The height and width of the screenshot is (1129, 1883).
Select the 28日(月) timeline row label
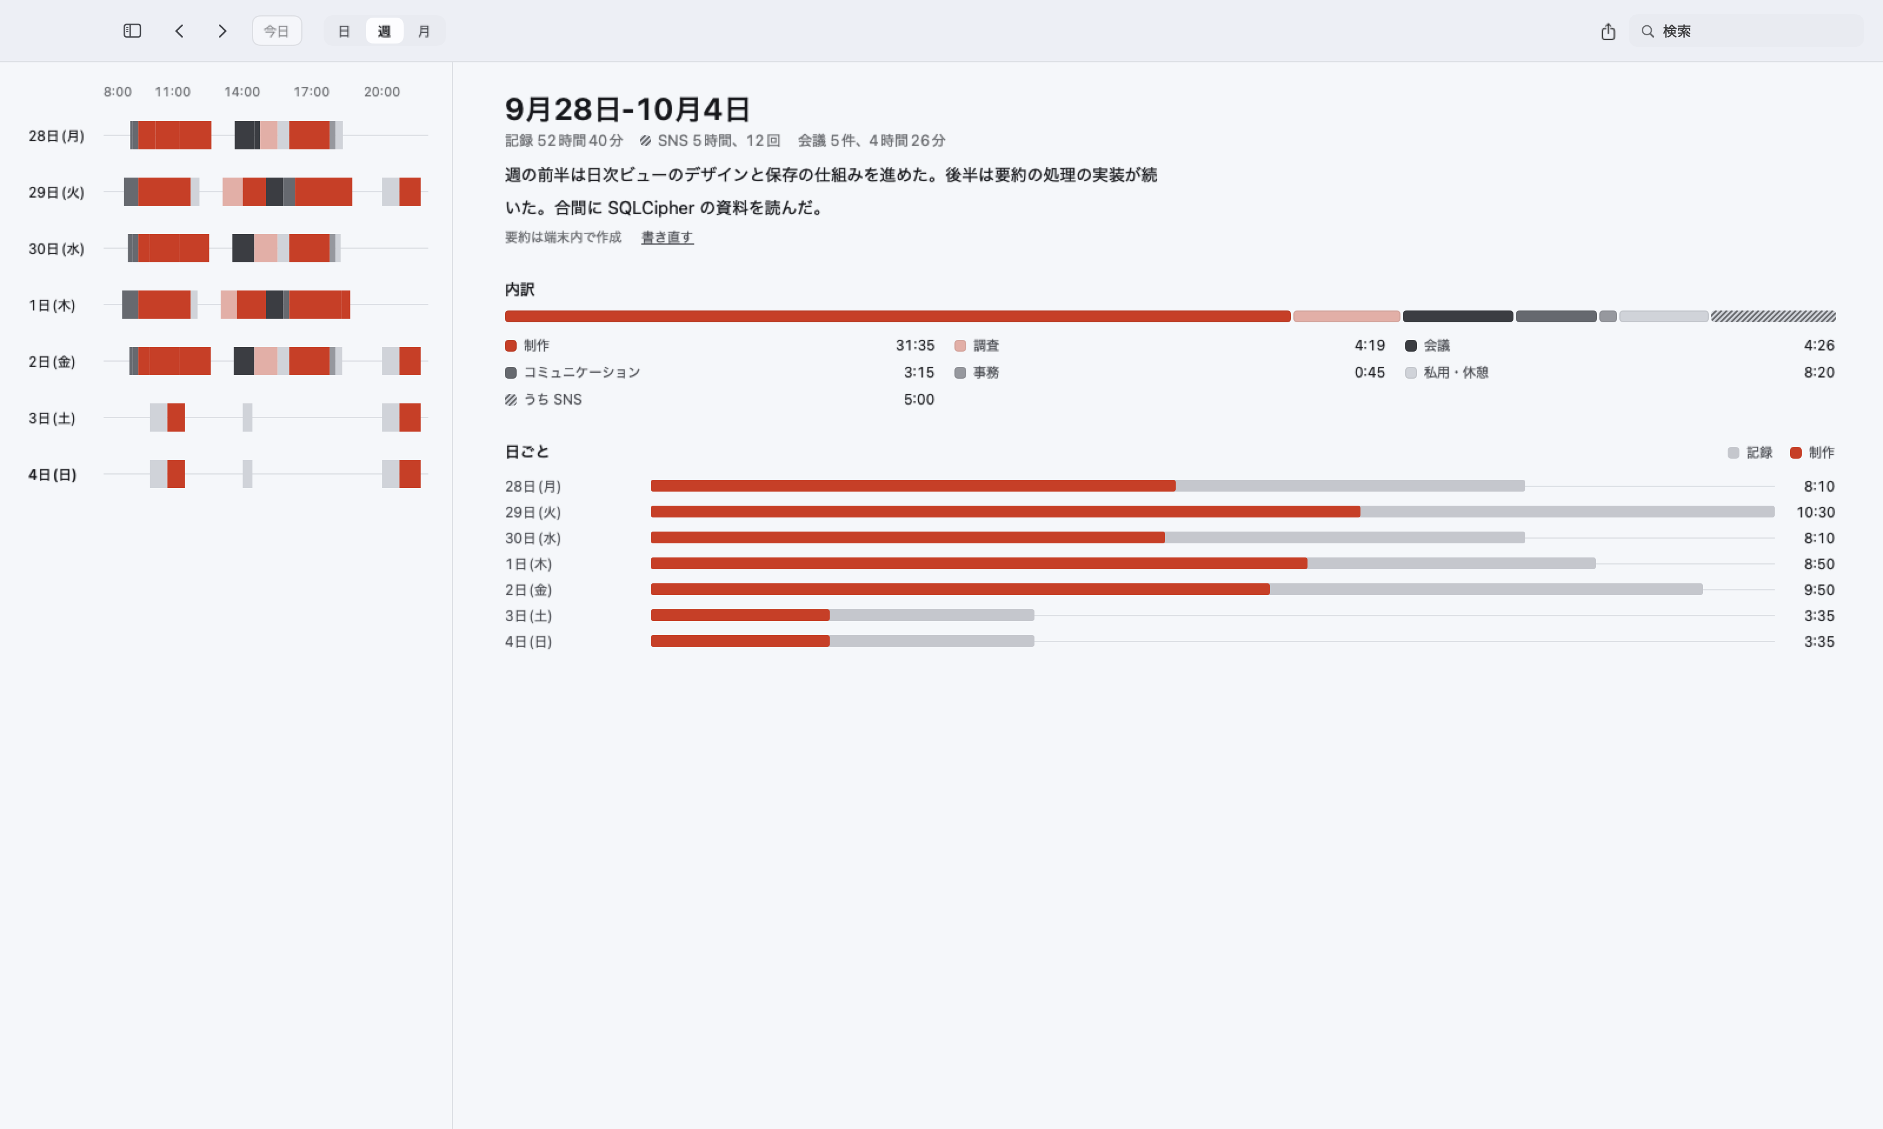pyautogui.click(x=56, y=135)
